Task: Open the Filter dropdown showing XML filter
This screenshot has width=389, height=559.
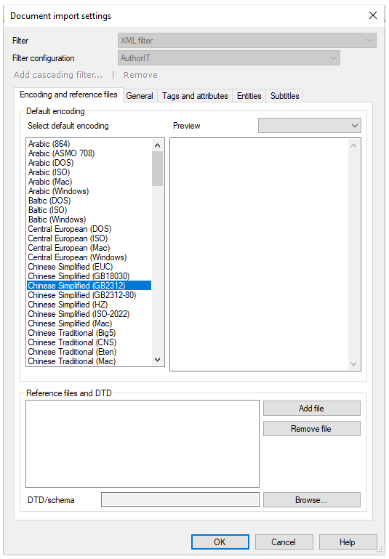Action: click(x=246, y=41)
